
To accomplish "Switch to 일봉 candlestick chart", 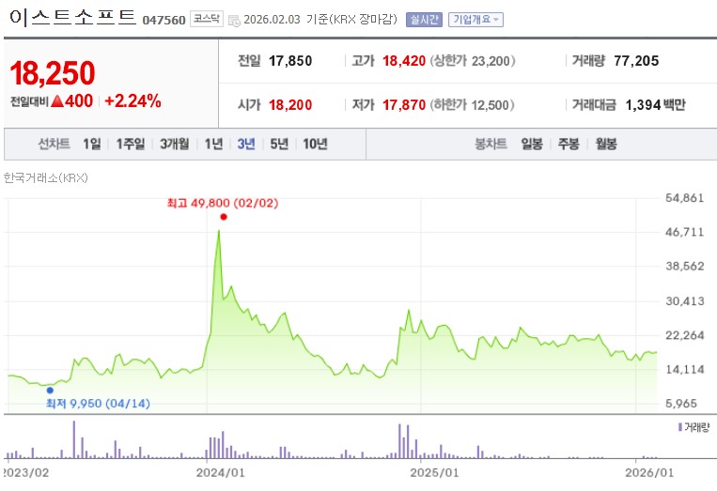I will pyautogui.click(x=532, y=145).
